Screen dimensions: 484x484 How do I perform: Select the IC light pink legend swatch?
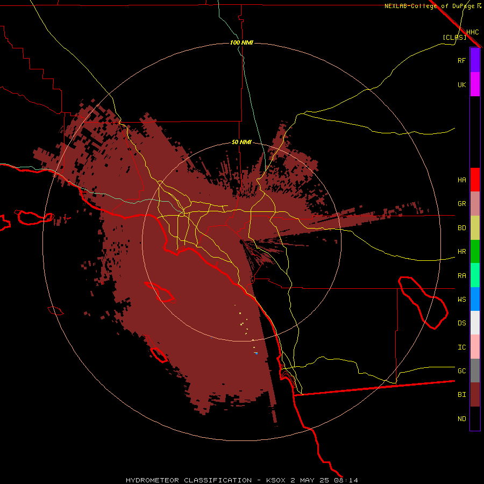click(475, 347)
